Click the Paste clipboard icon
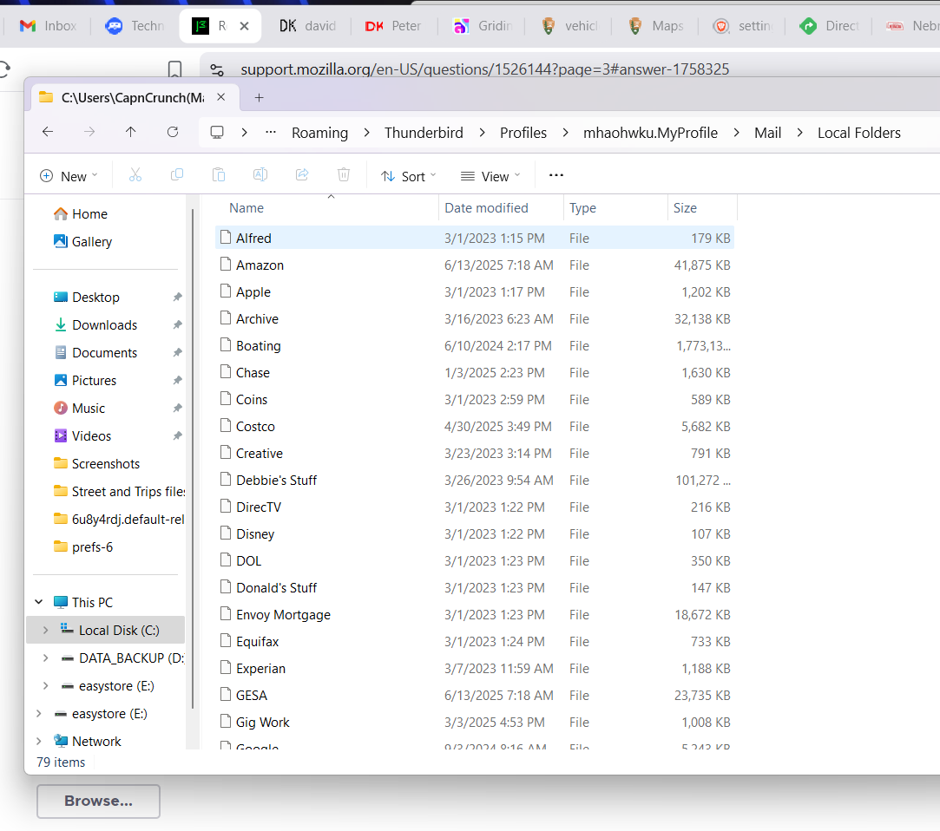Screen dimensions: 940x831 click(219, 175)
